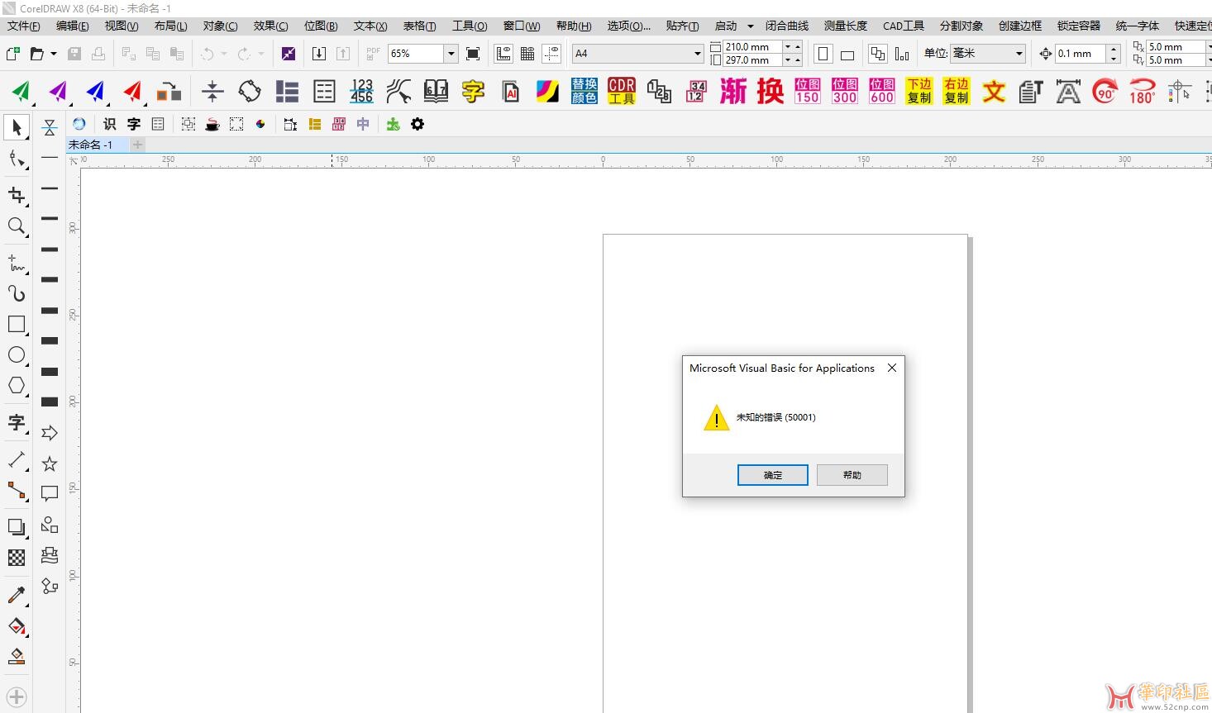Select the Shape edit tool
The width and height of the screenshot is (1212, 713).
coord(17,159)
